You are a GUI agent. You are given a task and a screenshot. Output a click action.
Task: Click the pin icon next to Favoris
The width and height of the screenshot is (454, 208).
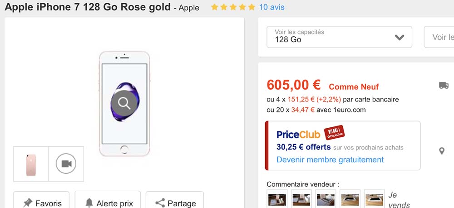(27, 203)
